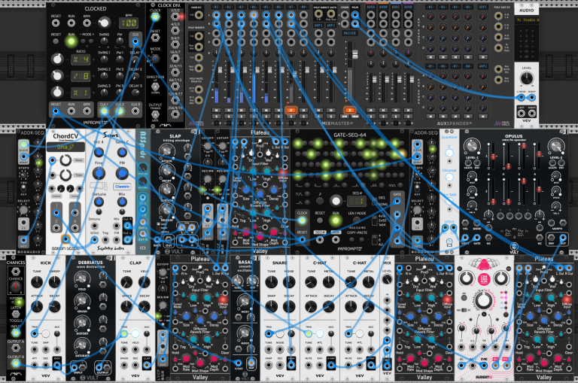The width and height of the screenshot is (578, 383).
Task: Flip the SEQ/SONG switch on GATE-SEQ-64
Action: [373, 201]
